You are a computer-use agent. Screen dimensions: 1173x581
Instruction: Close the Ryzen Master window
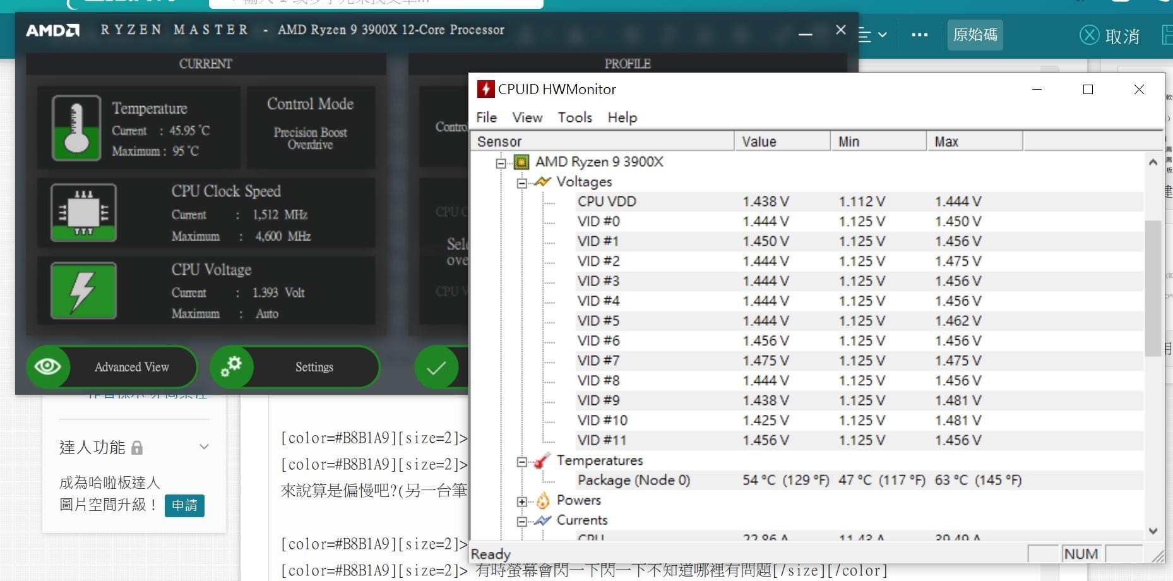click(x=841, y=30)
